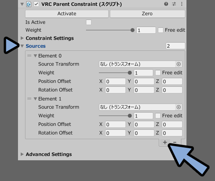Open object picker for Element 1 Source Transform
Viewport: 215px width, 181px height.
pos(179,107)
